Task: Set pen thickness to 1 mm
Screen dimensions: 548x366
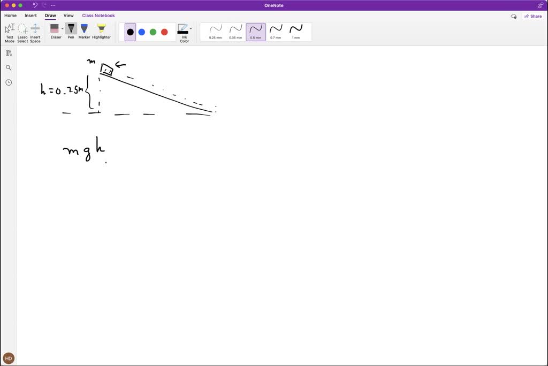Action: (295, 32)
